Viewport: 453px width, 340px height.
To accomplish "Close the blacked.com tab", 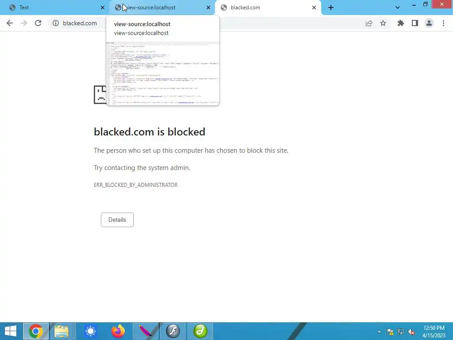I will [314, 8].
